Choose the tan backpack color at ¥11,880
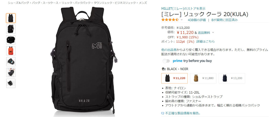Image resolution: width=275 pixels, height=117 pixels. (203, 78)
